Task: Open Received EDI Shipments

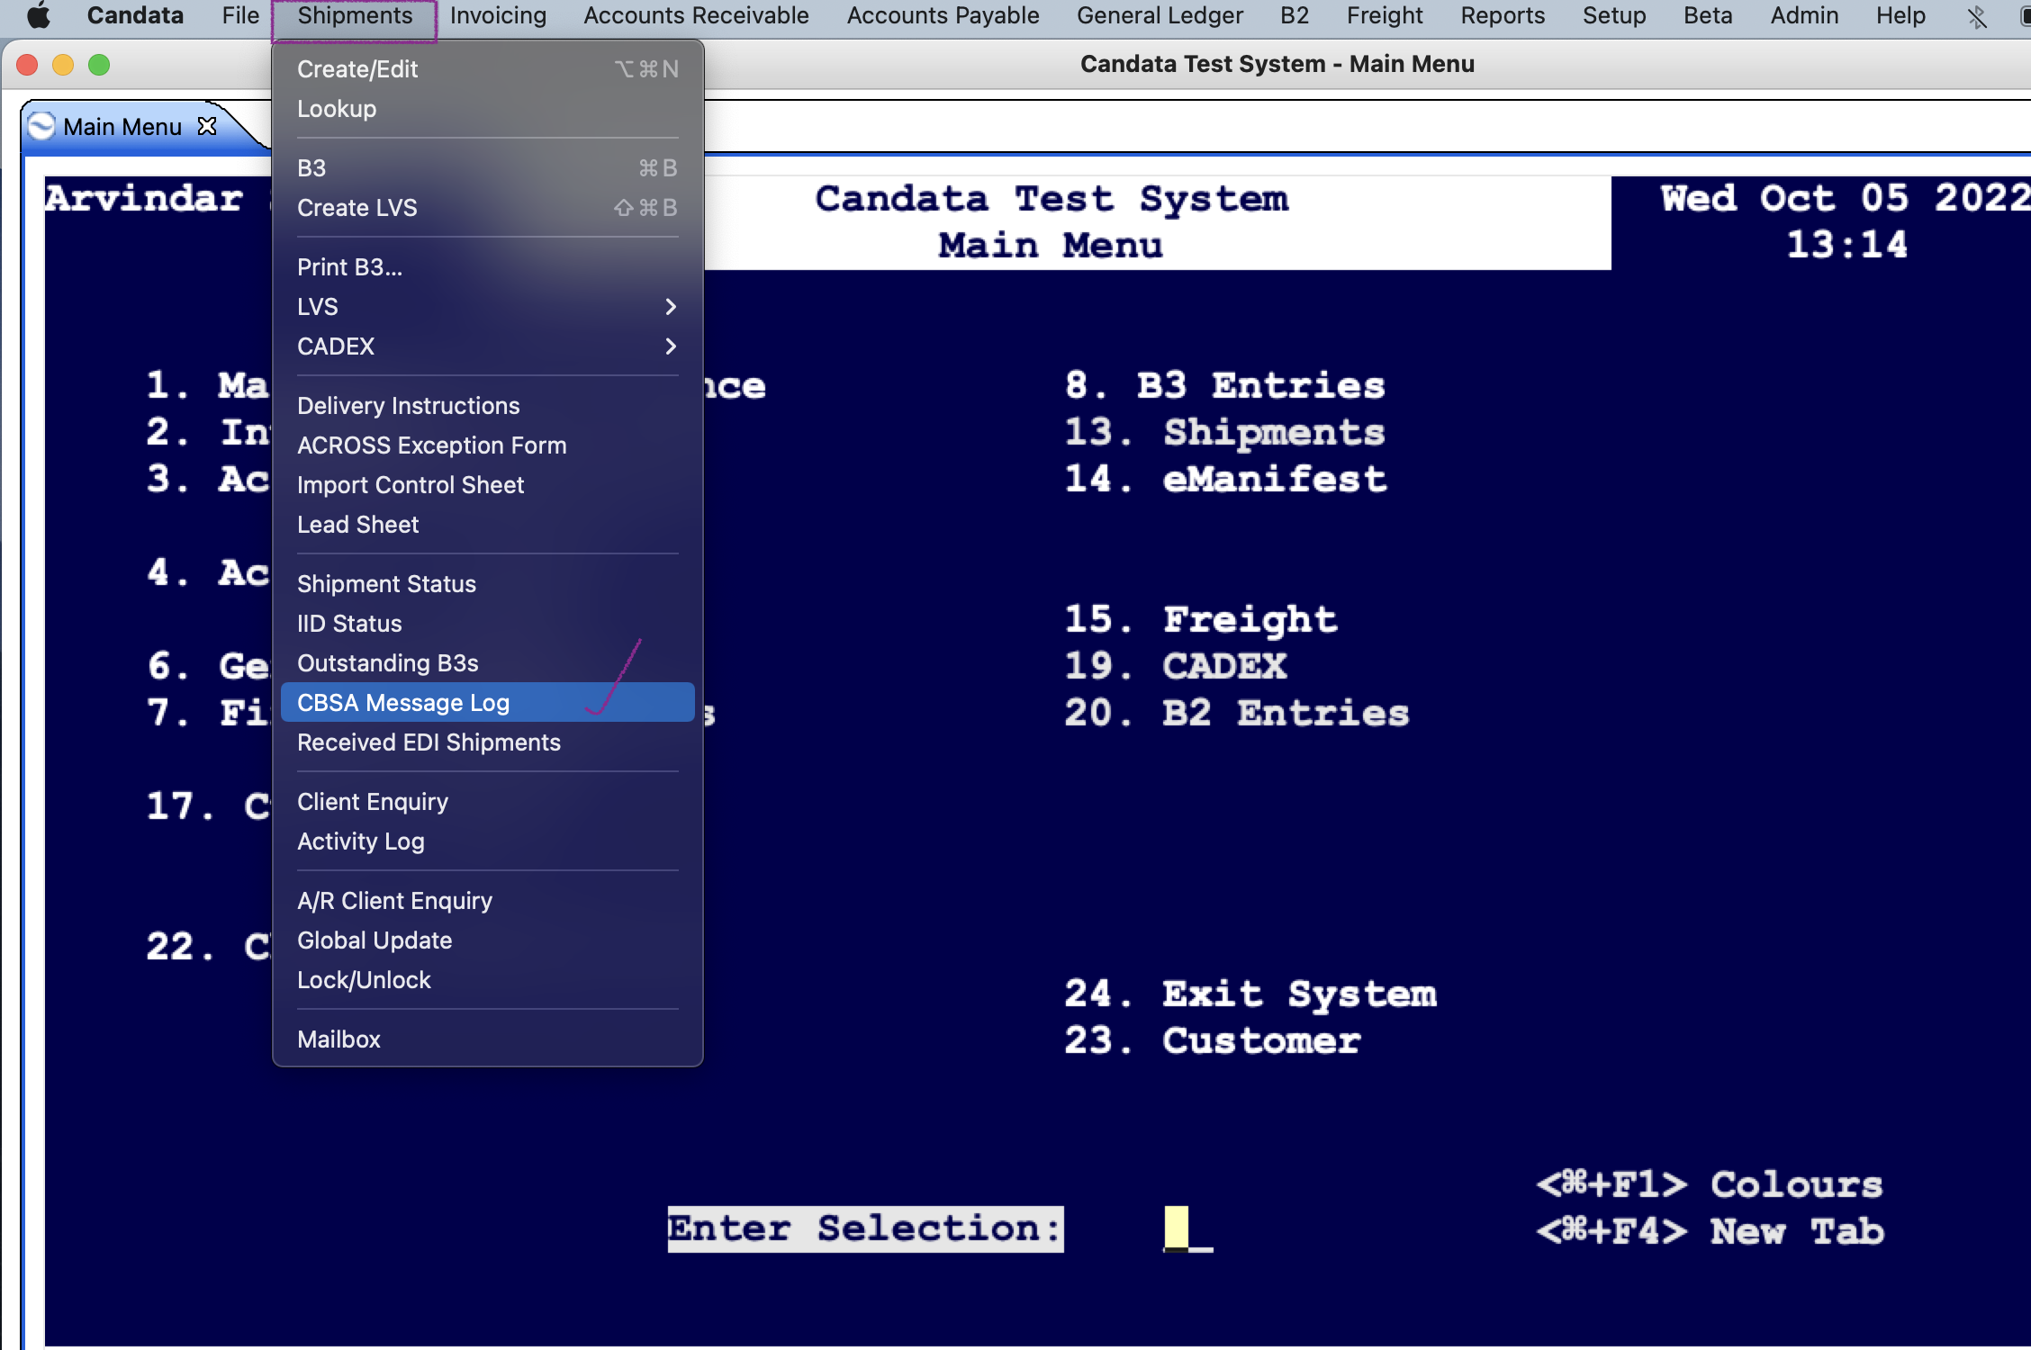Action: 487,742
